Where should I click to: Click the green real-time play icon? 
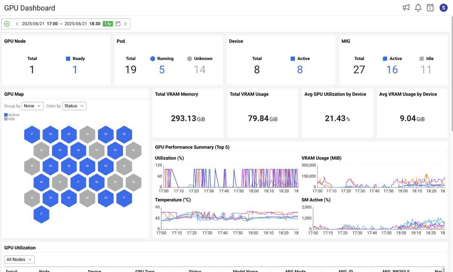pos(7,24)
